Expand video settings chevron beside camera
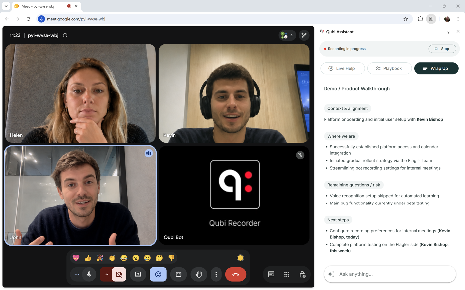This screenshot has height=290, width=465. pyautogui.click(x=106, y=274)
